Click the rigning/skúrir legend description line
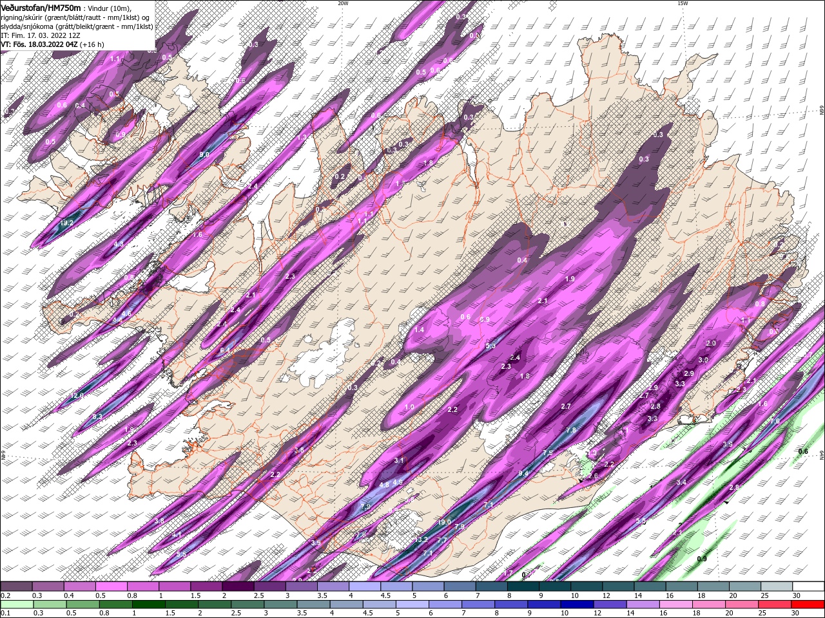Screen dimensions: 825x618 point(77,17)
